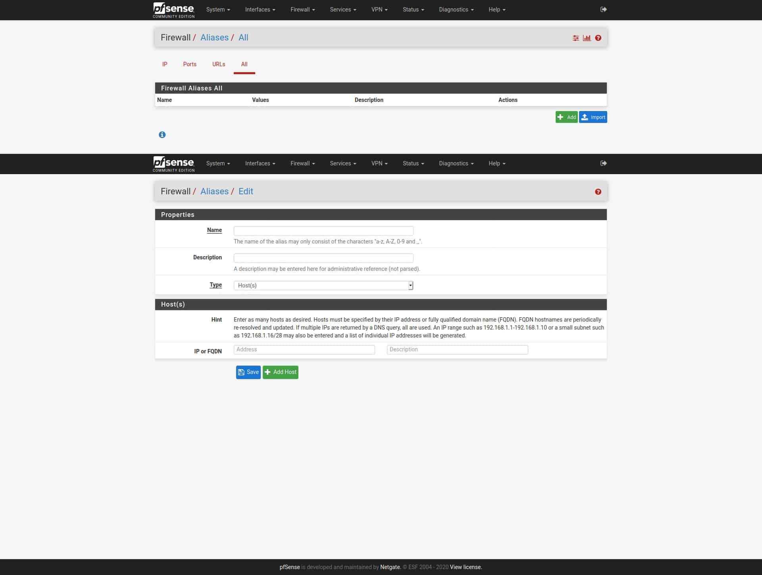Open Help menu in top navbar
This screenshot has height=575, width=762.
tap(497, 10)
